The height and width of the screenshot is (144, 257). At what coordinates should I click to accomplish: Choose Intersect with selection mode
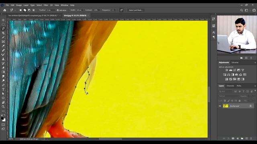point(34,10)
